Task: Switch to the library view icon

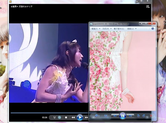Action: pos(148,7)
